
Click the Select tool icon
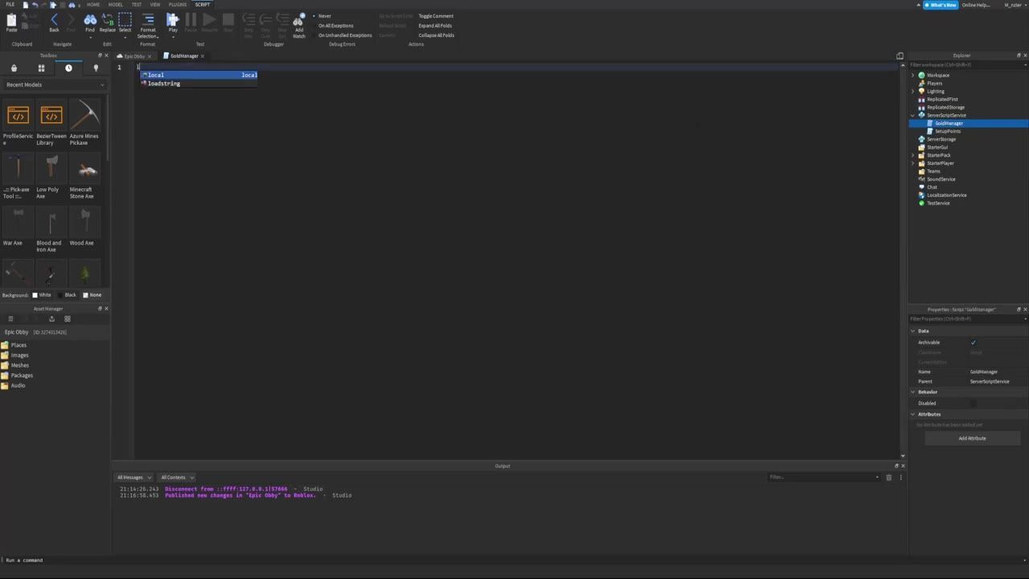point(125,20)
